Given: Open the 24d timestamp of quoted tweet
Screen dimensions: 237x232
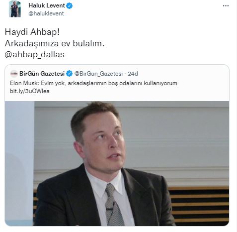Looking at the screenshot, I should tap(133, 74).
